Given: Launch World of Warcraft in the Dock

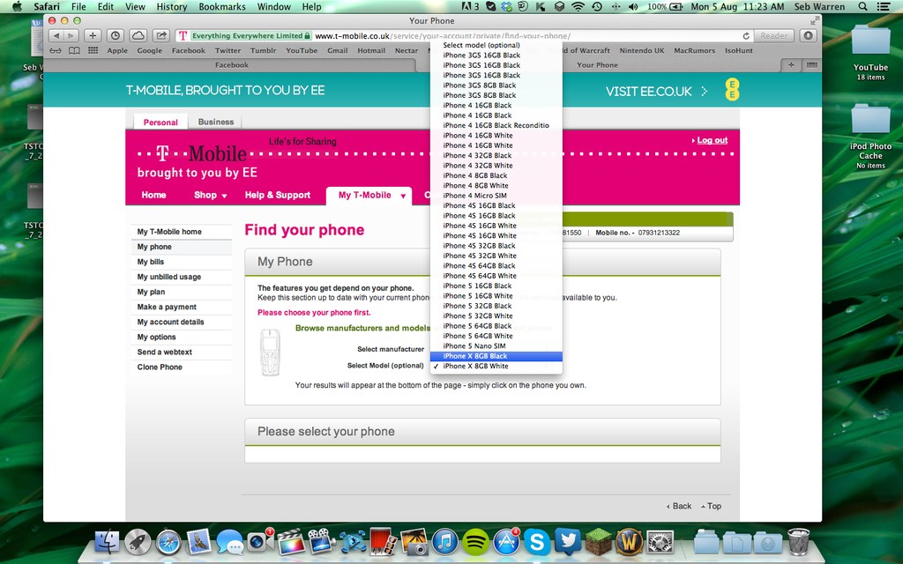Looking at the screenshot, I should point(629,542).
